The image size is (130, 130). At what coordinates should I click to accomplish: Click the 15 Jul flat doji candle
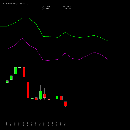pyautogui.click(x=20, y=67)
